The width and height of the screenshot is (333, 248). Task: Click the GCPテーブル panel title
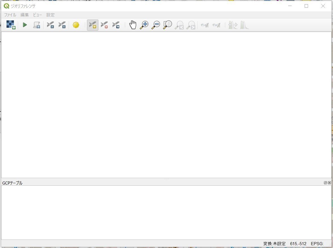[x=12, y=183]
